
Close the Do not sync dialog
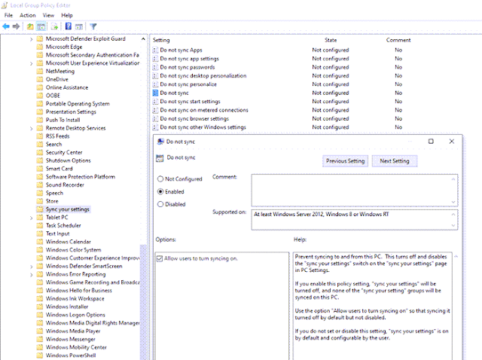[x=452, y=142]
